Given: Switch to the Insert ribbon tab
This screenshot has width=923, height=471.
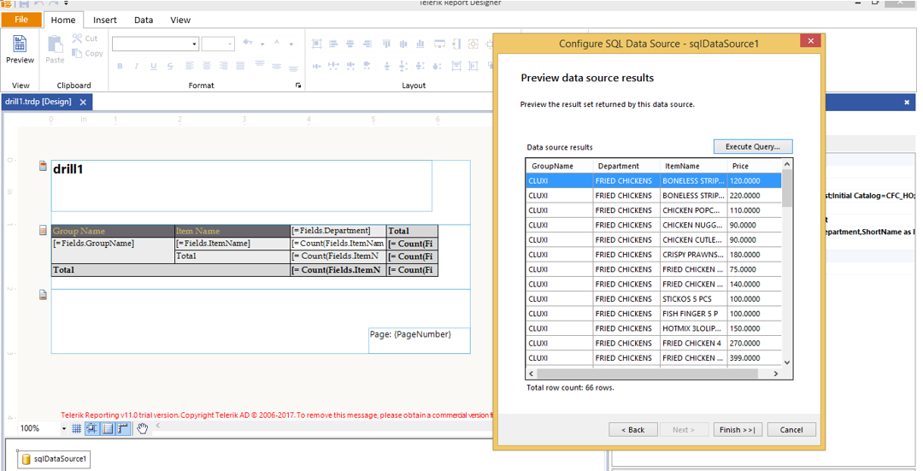Looking at the screenshot, I should pos(105,20).
